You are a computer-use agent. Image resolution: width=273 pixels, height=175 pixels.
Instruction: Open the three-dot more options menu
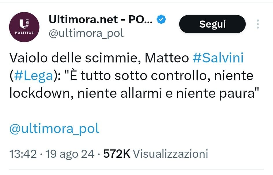258,24
